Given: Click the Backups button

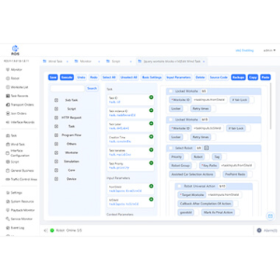Looking at the screenshot, I should pos(238,77).
